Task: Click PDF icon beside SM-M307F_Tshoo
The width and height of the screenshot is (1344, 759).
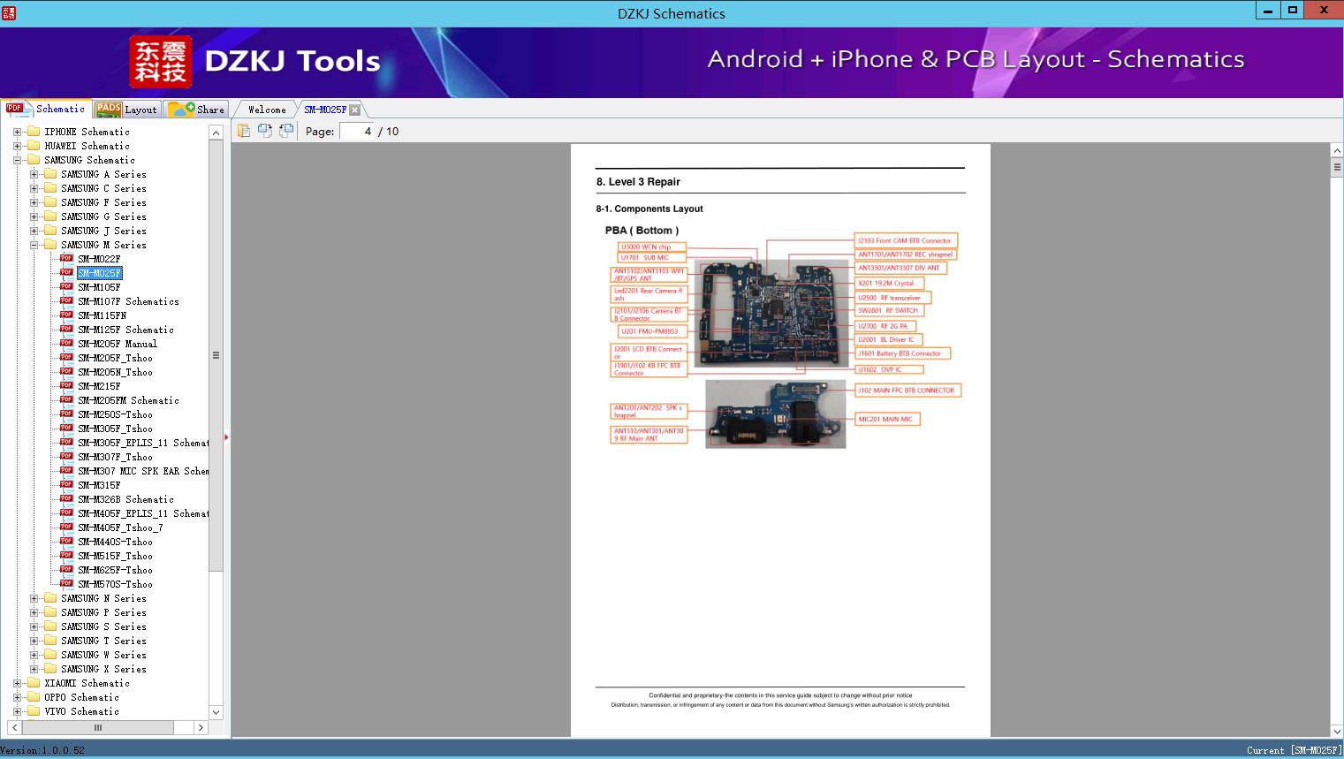Action: tap(66, 456)
